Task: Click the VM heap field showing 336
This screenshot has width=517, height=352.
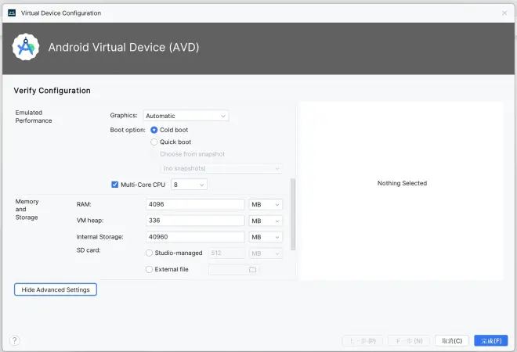Action: tap(195, 221)
